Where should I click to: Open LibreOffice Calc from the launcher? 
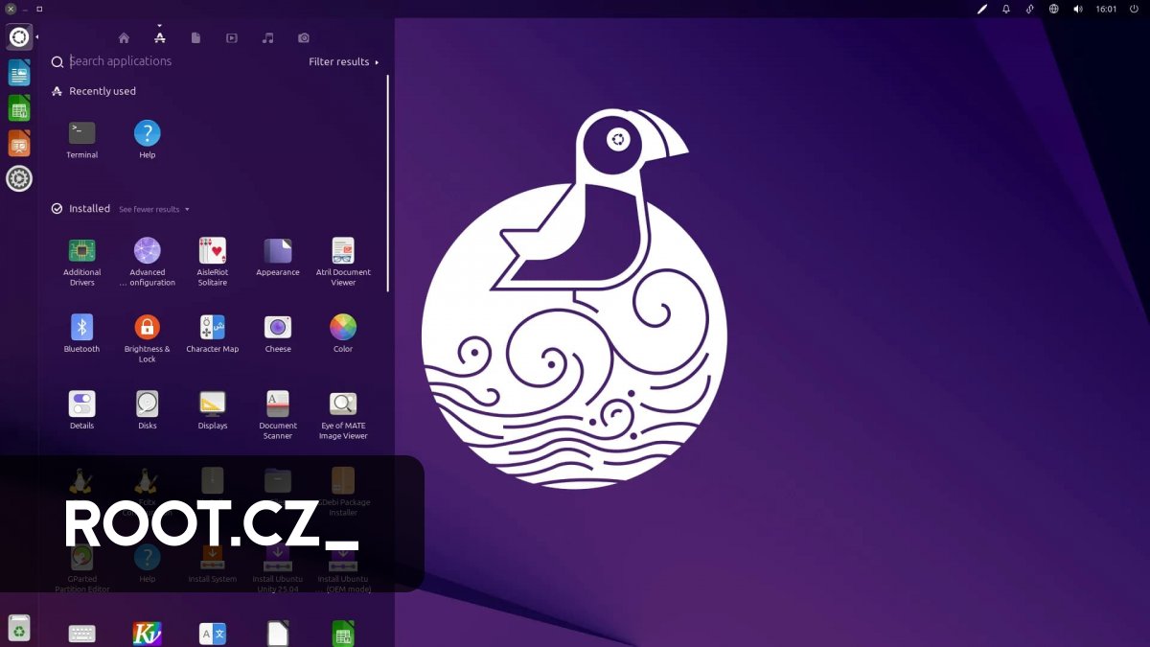tap(19, 108)
